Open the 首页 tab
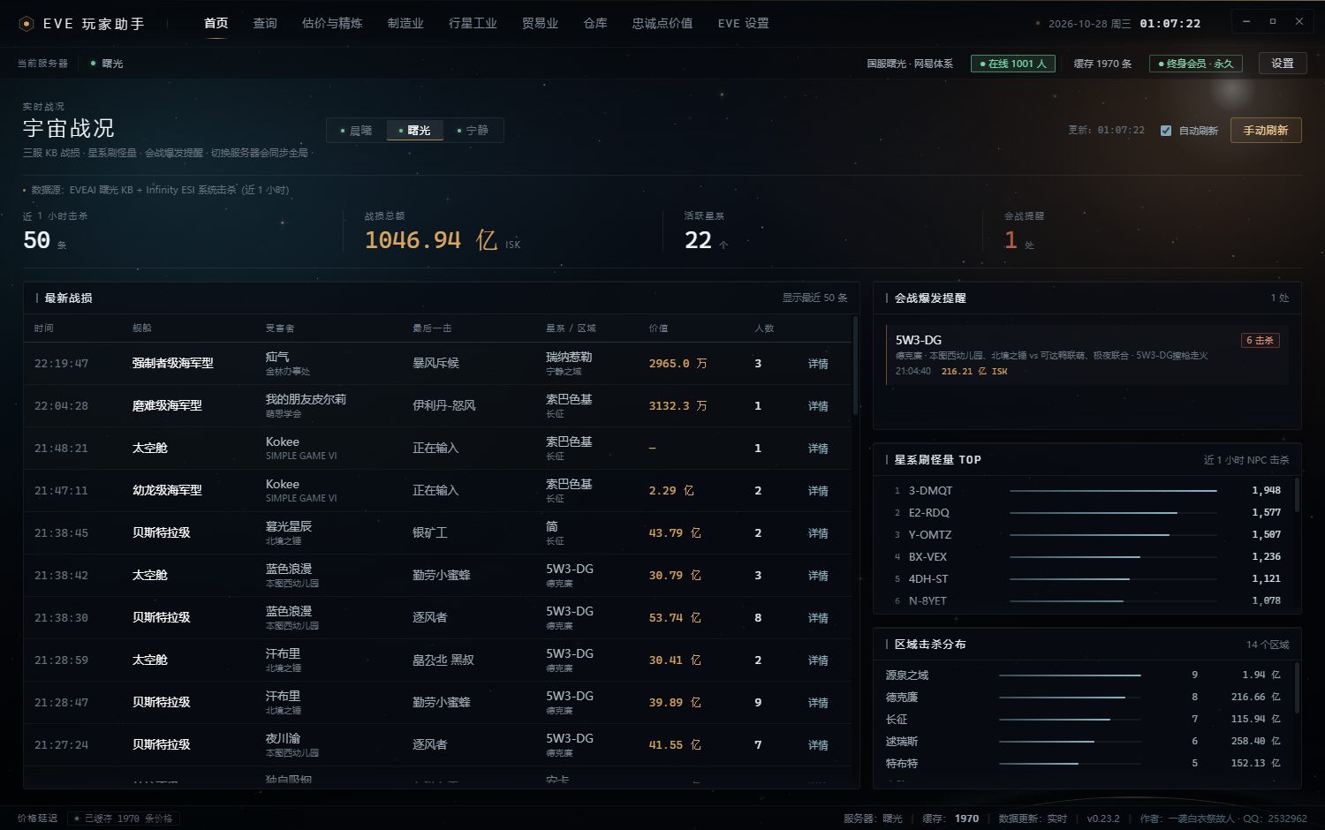 click(x=216, y=24)
